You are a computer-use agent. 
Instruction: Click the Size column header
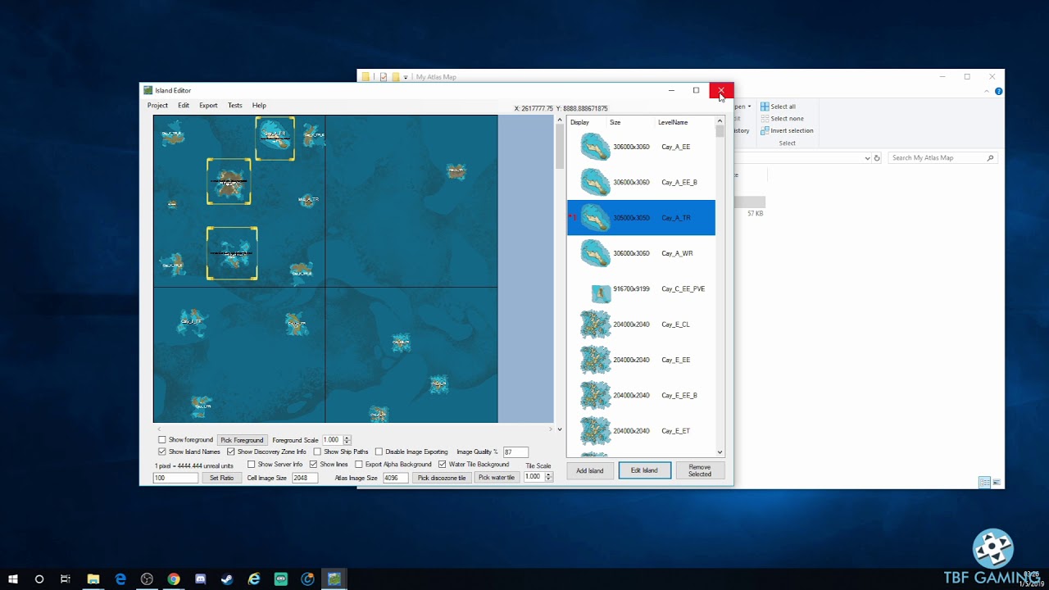click(x=615, y=122)
